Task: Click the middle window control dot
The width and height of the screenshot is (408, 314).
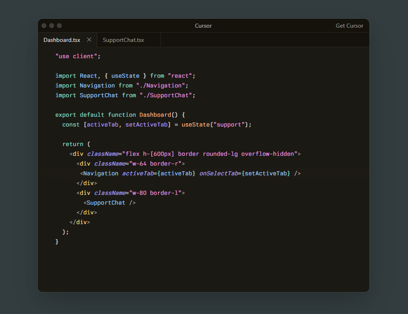Action: pos(52,26)
